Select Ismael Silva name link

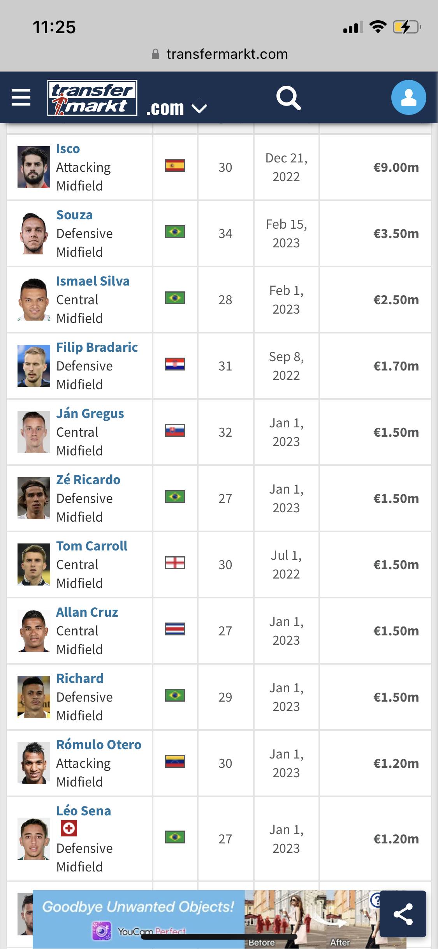93,281
